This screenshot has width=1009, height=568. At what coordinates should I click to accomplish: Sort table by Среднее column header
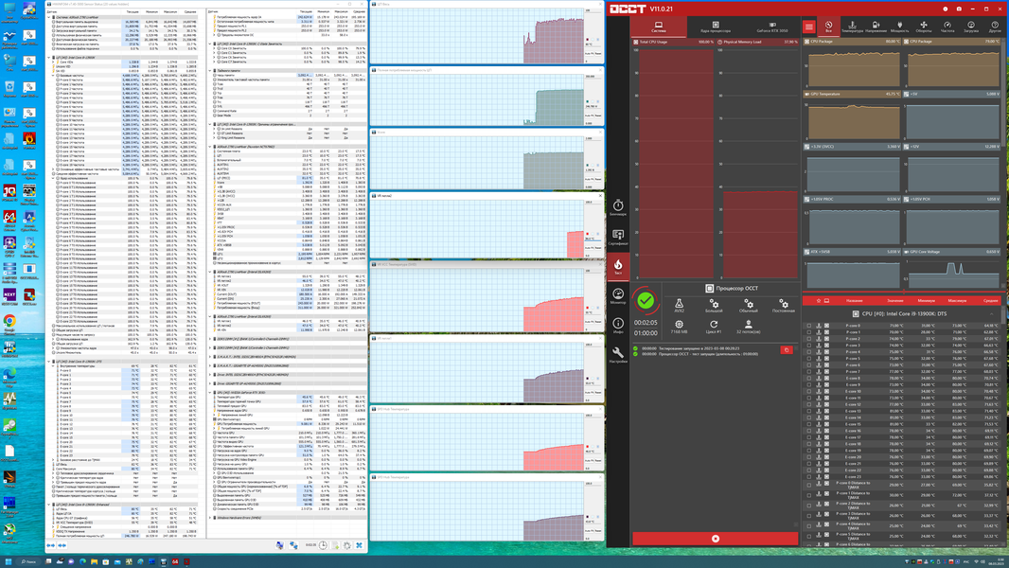[x=990, y=300]
